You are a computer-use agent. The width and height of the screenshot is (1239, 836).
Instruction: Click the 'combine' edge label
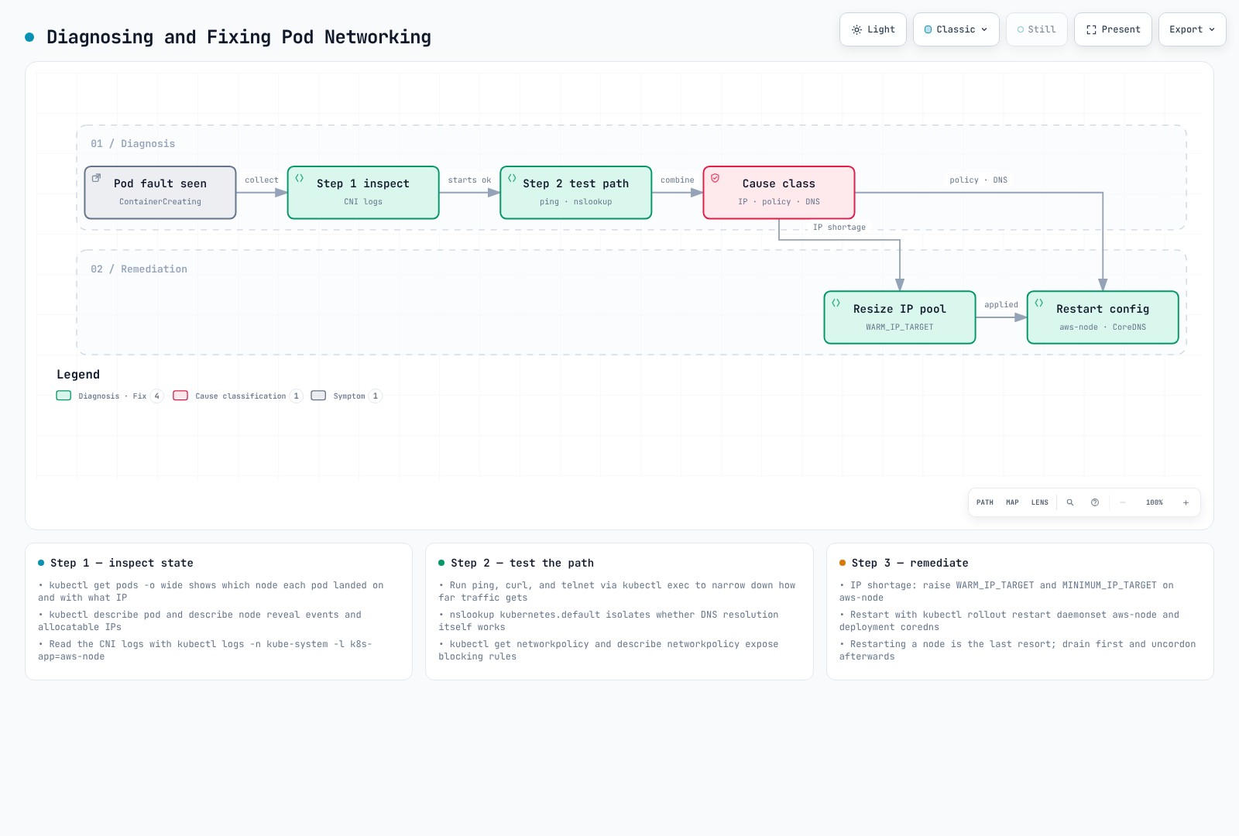(x=678, y=180)
